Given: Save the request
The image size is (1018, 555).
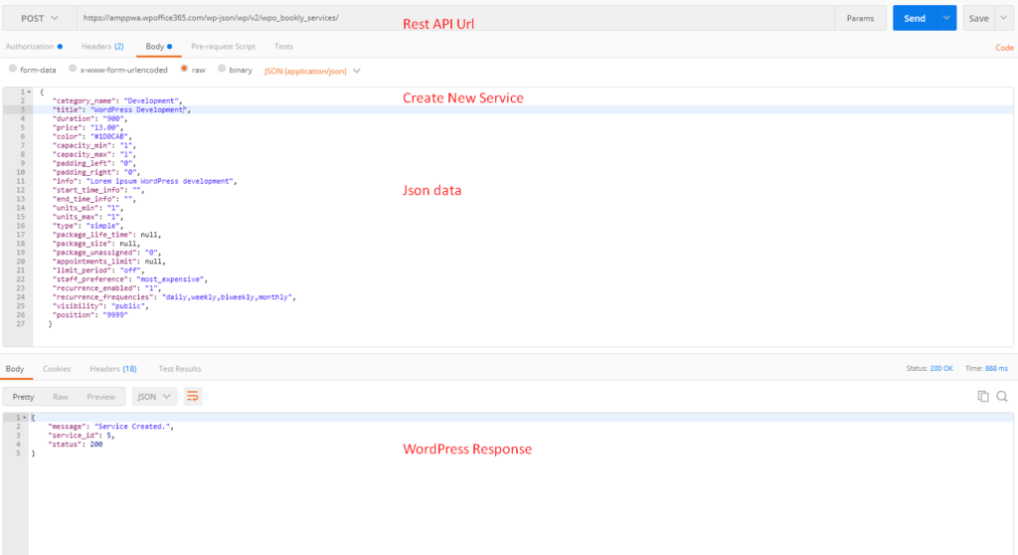Looking at the screenshot, I should pos(978,18).
